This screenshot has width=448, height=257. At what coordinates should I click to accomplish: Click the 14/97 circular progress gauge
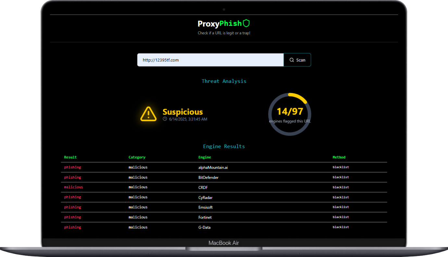(x=290, y=114)
